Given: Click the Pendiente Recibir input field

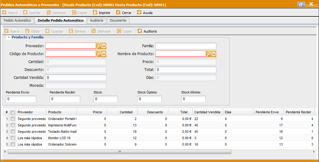Looking at the screenshot, I should (x=65, y=99).
